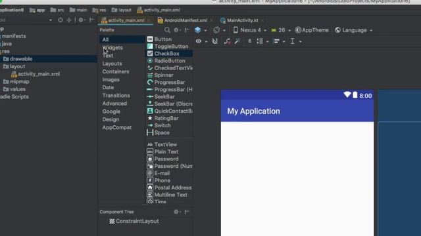Click src breadcrumb in navigation bar

(57, 10)
